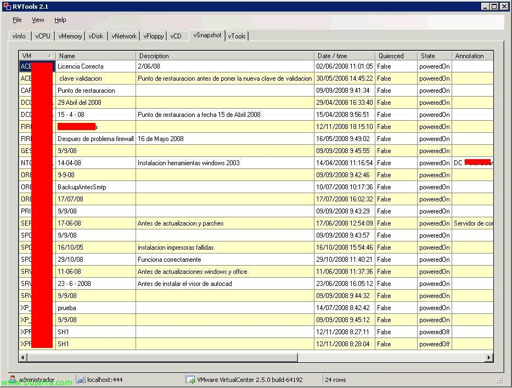Click 'Punto de restauracion a fecha 15 de Abril 2008'

[x=199, y=115]
